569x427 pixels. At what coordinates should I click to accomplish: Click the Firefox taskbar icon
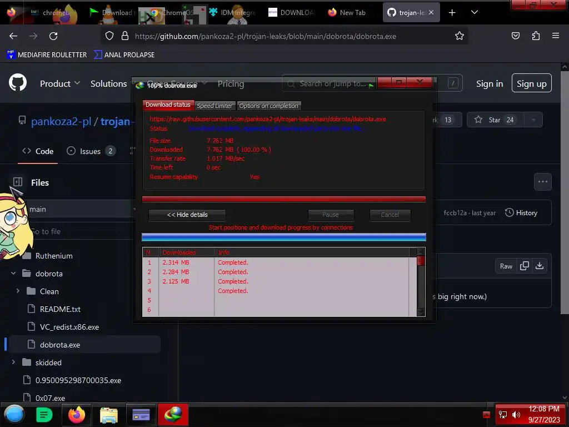tap(77, 414)
